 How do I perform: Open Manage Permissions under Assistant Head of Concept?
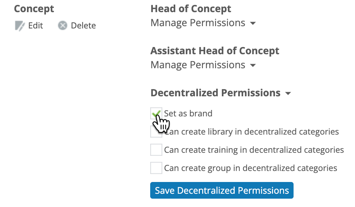[198, 65]
